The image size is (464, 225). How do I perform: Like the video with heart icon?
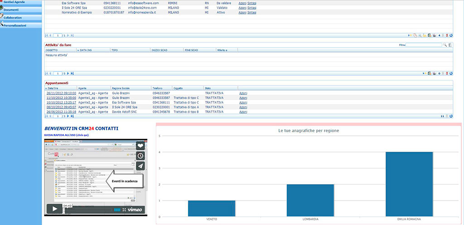point(140,145)
